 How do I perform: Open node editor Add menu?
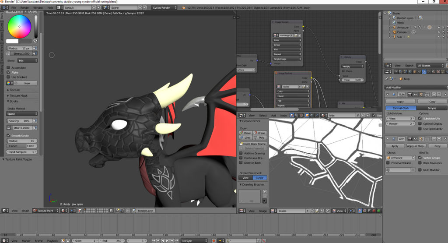coord(273,115)
